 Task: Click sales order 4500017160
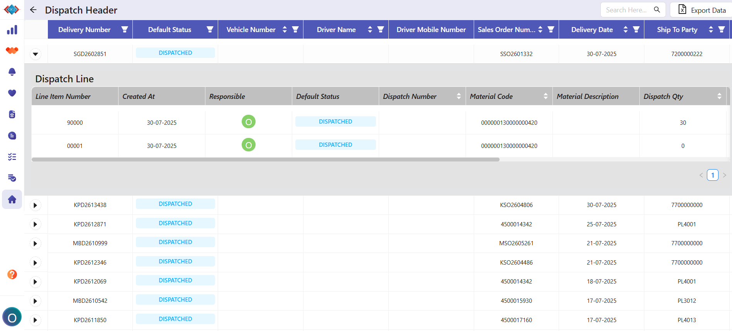coord(516,320)
